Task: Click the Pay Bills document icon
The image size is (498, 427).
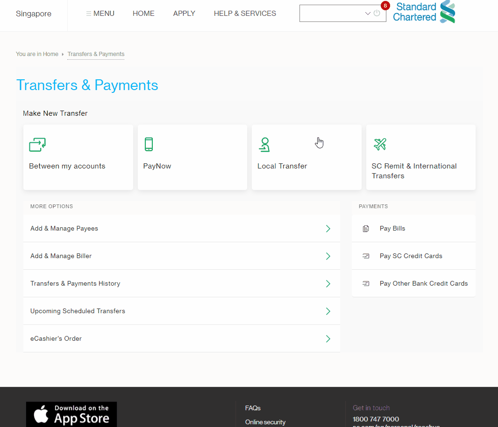Action: pyautogui.click(x=366, y=229)
